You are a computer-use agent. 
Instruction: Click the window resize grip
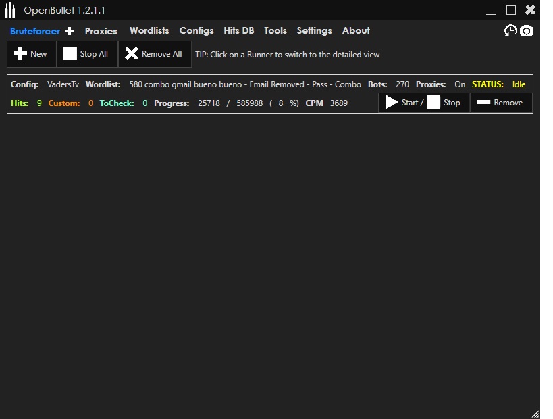[535, 414]
